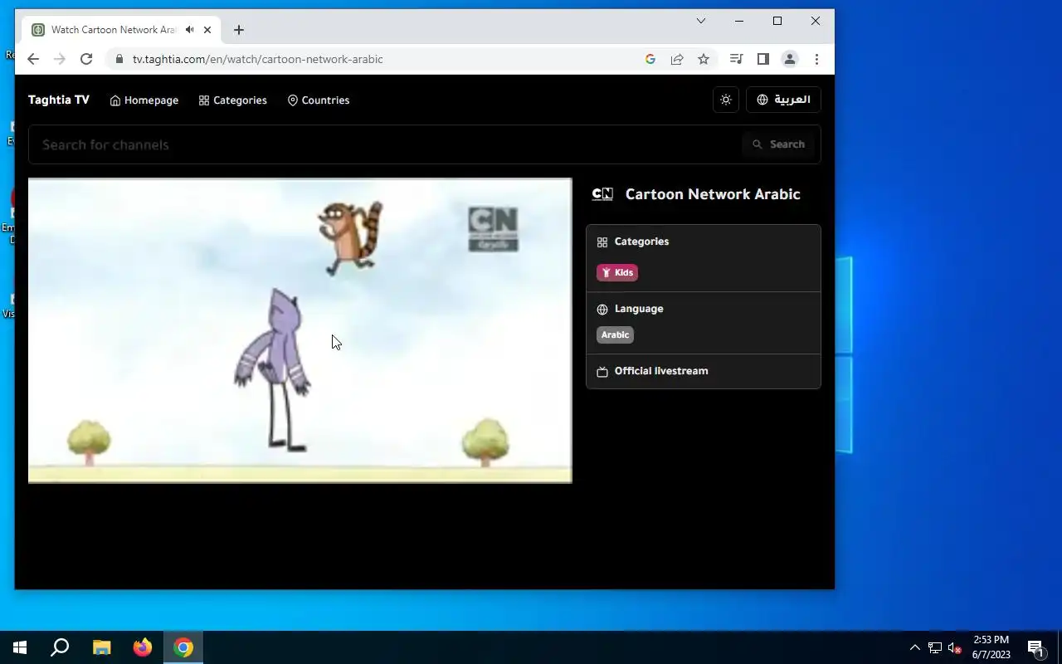Open the clock showing 2:53 PM
The image size is (1062, 664).
(x=991, y=647)
